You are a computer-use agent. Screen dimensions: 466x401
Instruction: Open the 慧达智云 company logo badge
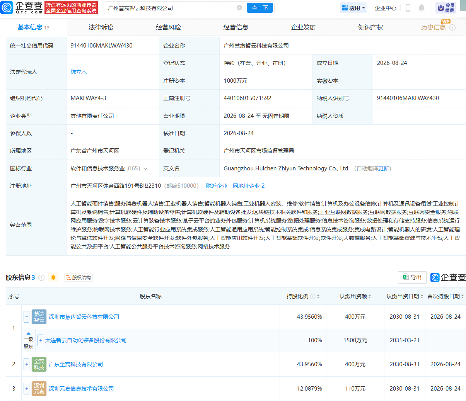(x=39, y=317)
